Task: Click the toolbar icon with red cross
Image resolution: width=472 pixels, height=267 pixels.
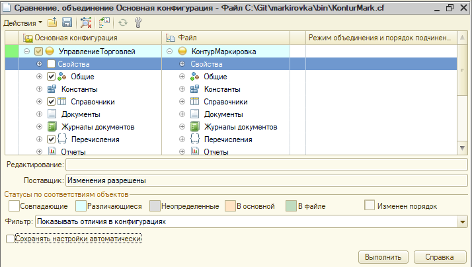Action: click(x=86, y=22)
